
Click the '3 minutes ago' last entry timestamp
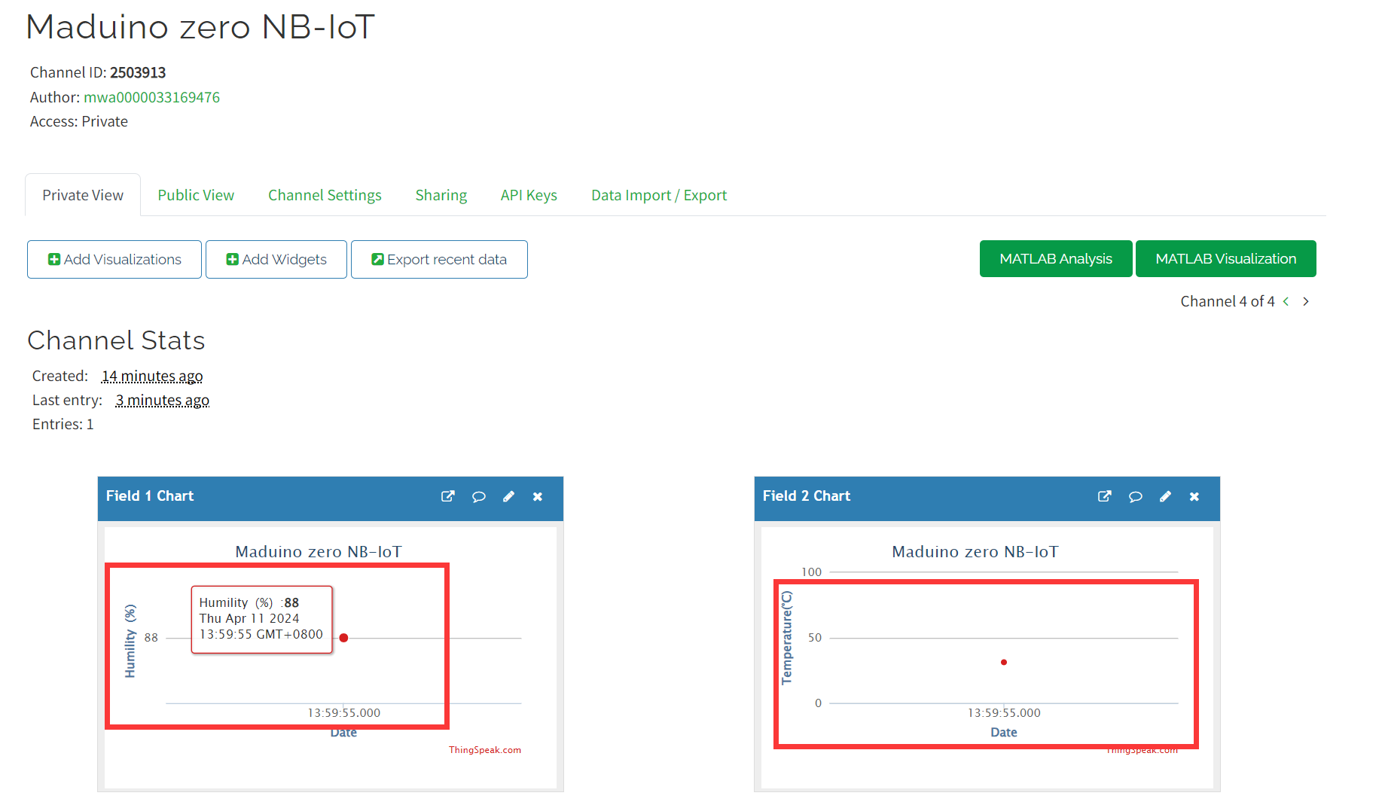pos(163,400)
